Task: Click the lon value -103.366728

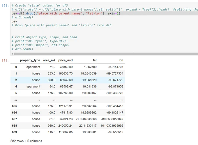Action: click(x=115, y=93)
